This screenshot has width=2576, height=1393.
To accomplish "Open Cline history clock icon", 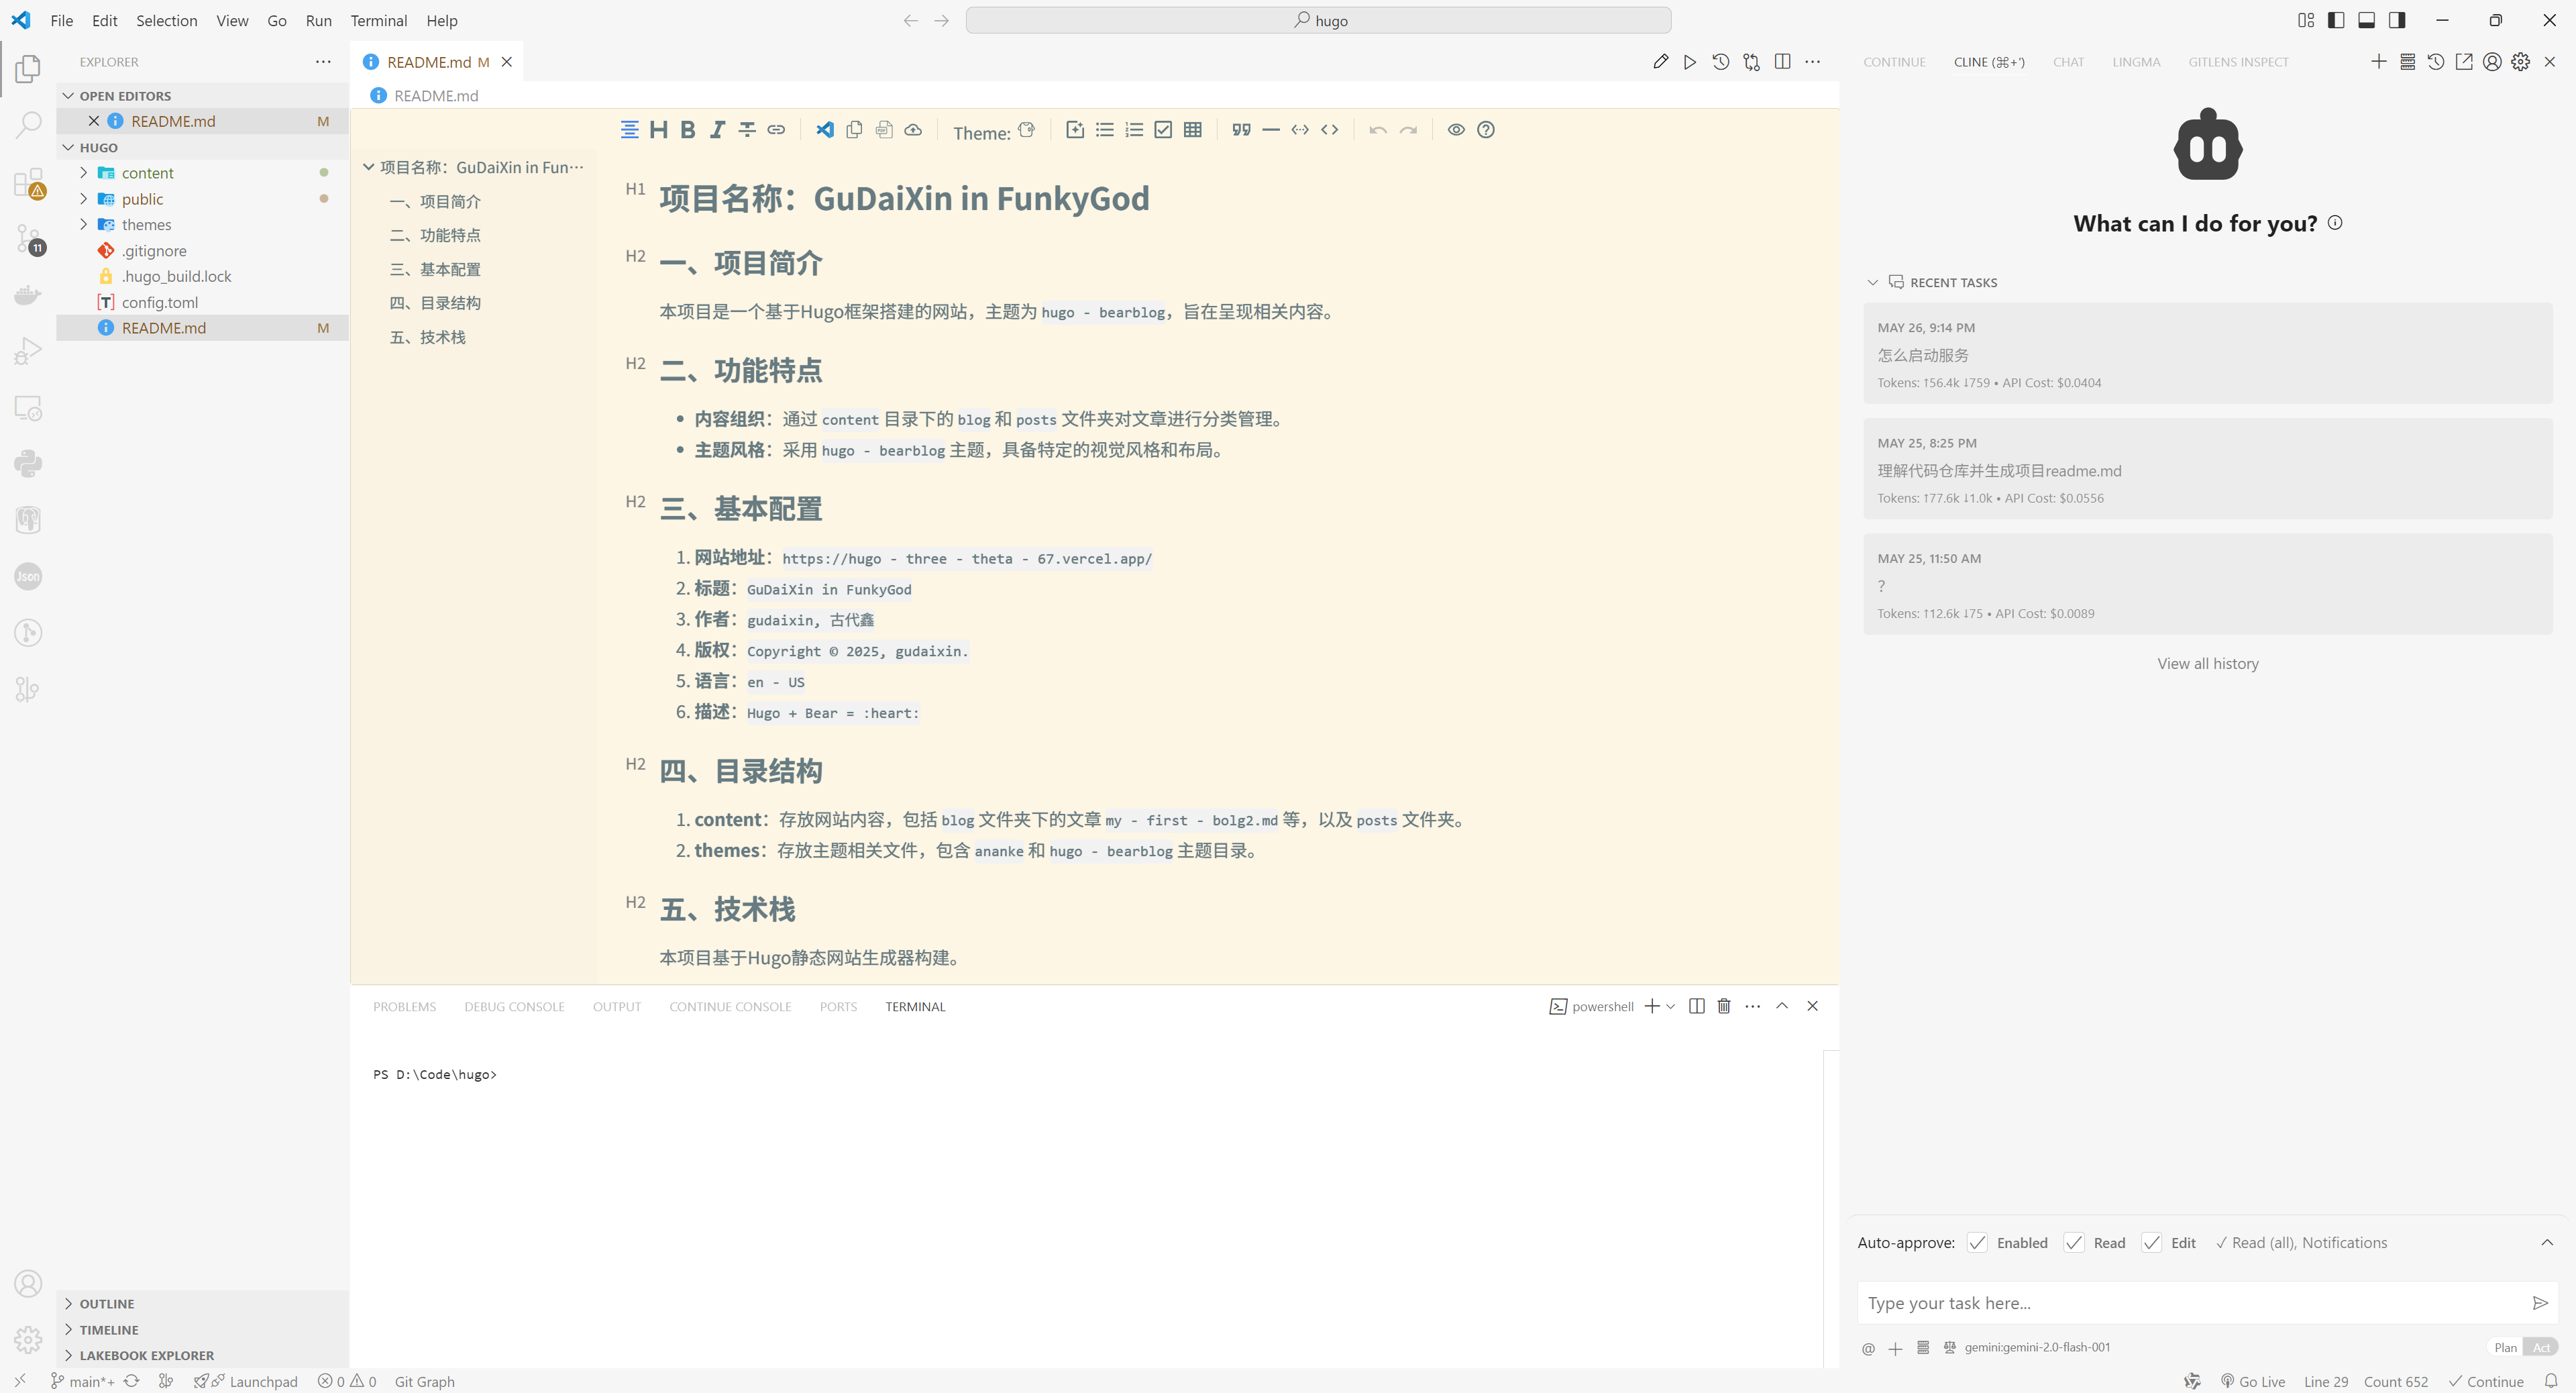I will coord(2436,62).
